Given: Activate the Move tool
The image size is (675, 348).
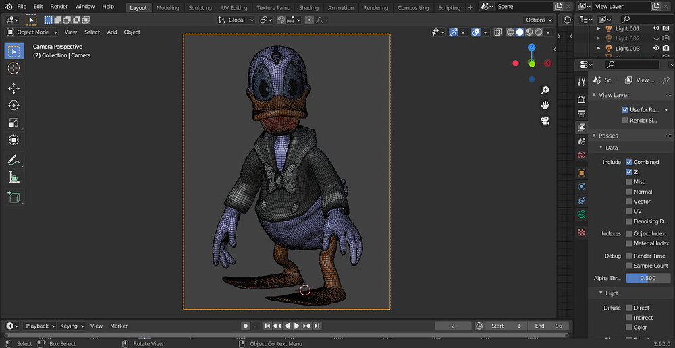Looking at the screenshot, I should coord(13,88).
